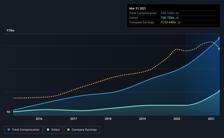Click the ₹70m y-axis label
Viewport: 224px width, 138px height.
pyautogui.click(x=10, y=31)
